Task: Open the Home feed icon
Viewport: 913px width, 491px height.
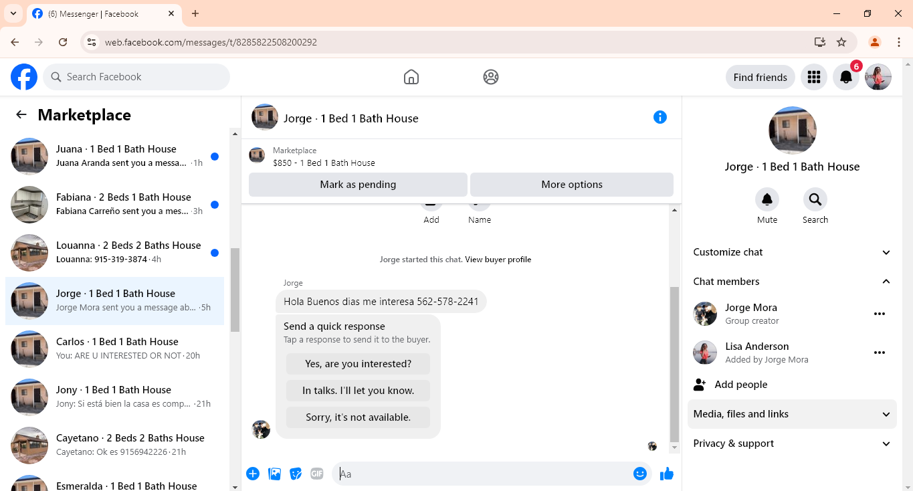Action: click(x=411, y=77)
